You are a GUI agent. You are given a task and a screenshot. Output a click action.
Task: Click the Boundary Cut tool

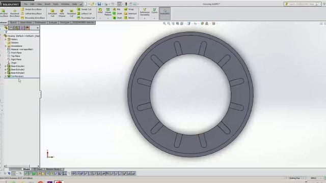coord(86,18)
